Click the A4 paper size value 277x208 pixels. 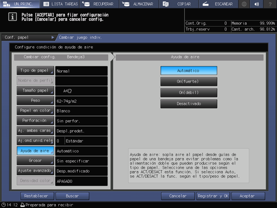81,91
